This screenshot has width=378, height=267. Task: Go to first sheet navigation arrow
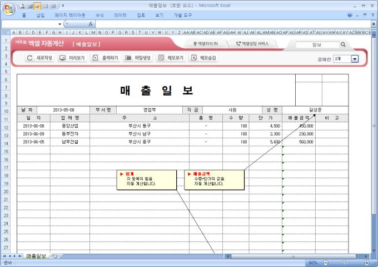coord(4,256)
